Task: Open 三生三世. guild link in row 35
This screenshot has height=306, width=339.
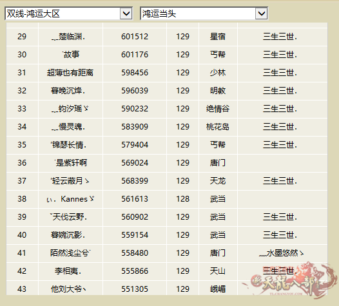Action: point(280,145)
